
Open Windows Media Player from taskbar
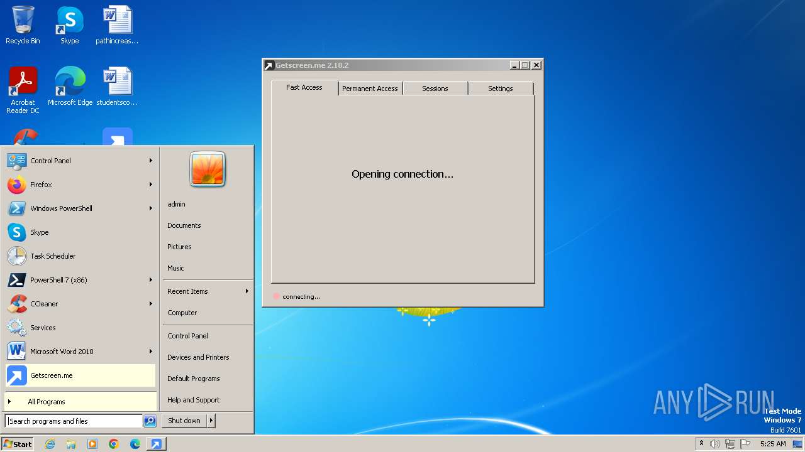[92, 444]
